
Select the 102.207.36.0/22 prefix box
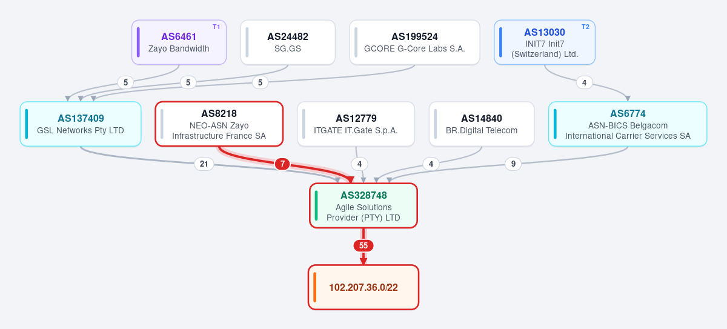click(x=363, y=287)
